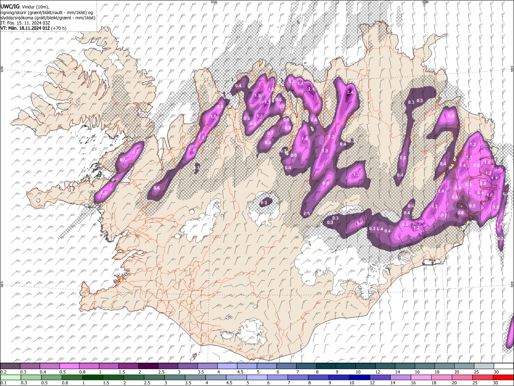Pick the pale green lower swatch between 0.1 and 0.3
This screenshot has height=386, width=514.
pyautogui.click(x=10, y=377)
